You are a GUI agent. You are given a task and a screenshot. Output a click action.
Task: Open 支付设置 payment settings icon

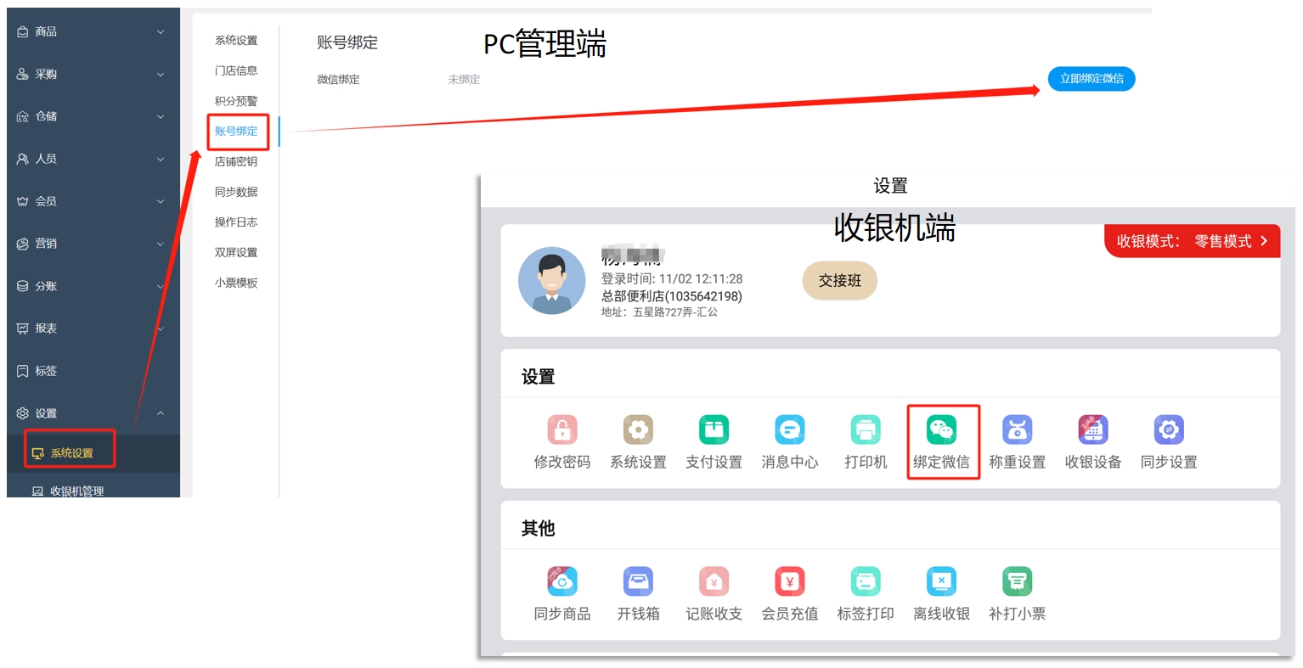[714, 430]
